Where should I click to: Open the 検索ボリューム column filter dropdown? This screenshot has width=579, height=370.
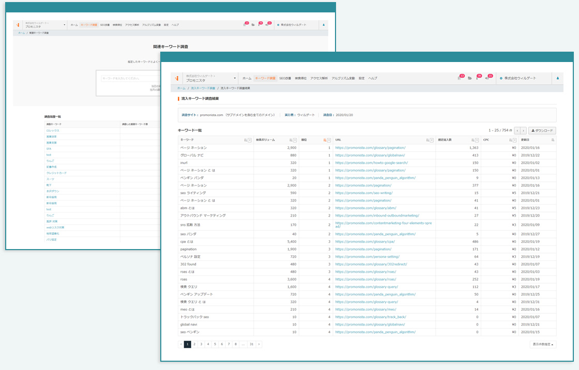295,141
